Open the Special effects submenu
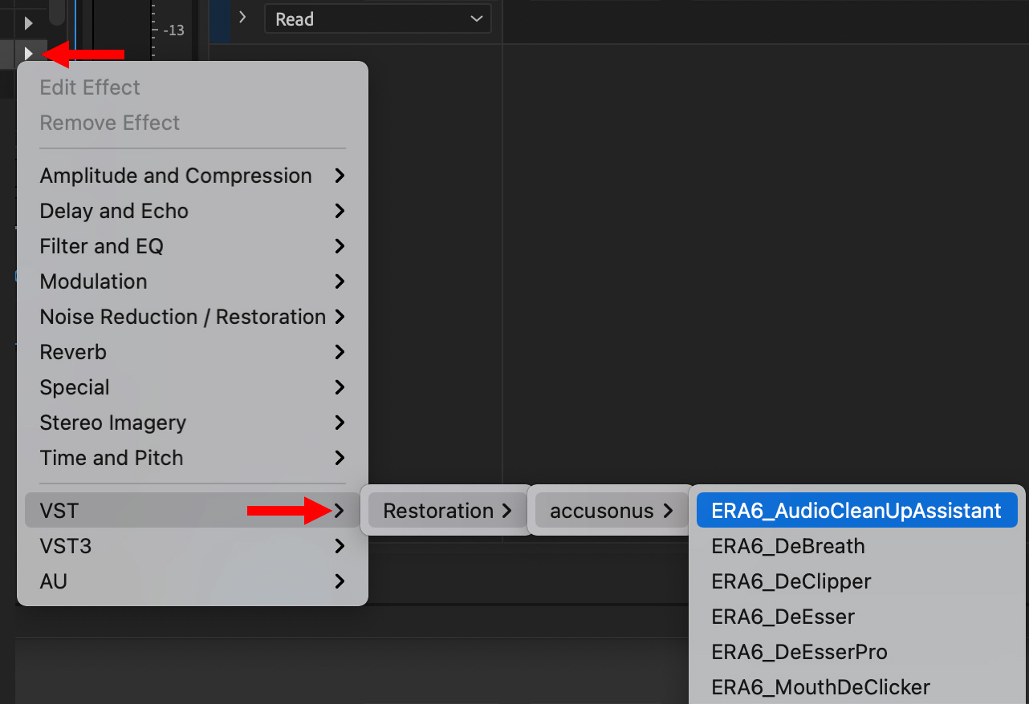 click(x=193, y=387)
